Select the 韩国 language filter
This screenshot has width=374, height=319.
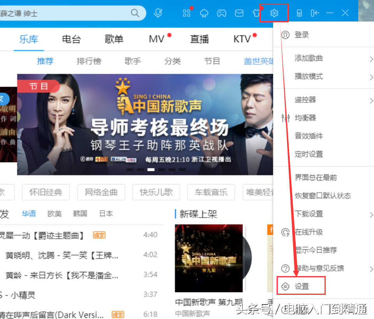point(80,213)
